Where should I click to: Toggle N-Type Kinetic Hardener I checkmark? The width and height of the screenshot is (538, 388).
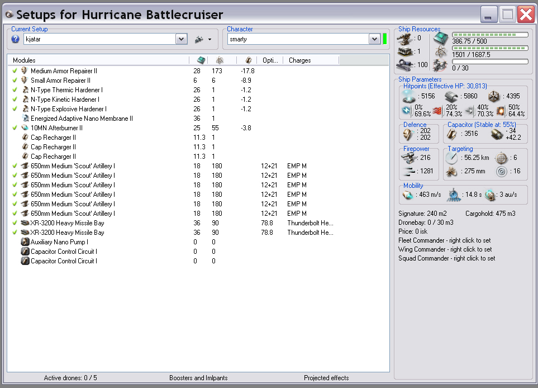pyautogui.click(x=15, y=100)
